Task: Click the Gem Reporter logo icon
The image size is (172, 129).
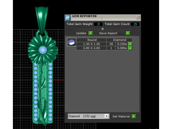Action: click(67, 18)
